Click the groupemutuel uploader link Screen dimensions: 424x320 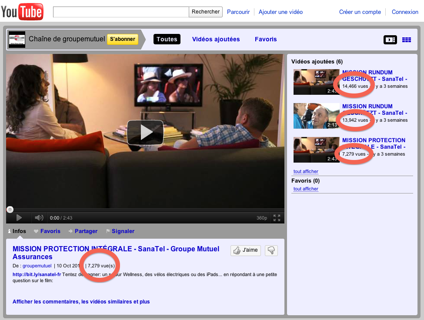pyautogui.click(x=37, y=266)
